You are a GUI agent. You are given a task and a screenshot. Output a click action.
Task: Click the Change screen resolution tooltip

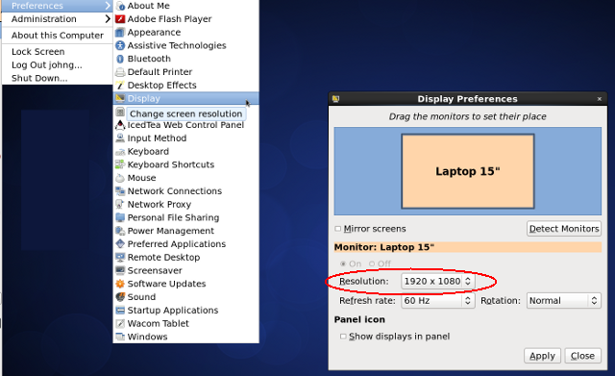(x=185, y=113)
